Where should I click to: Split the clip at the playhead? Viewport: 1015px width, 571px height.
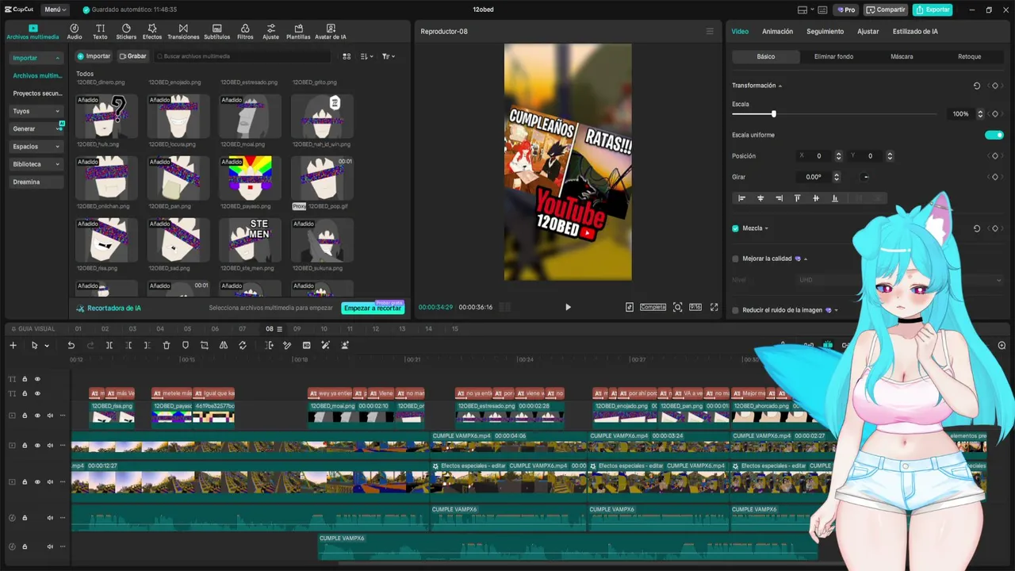coord(109,345)
